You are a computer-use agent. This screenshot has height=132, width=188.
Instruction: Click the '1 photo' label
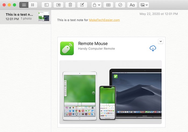click(x=26, y=18)
